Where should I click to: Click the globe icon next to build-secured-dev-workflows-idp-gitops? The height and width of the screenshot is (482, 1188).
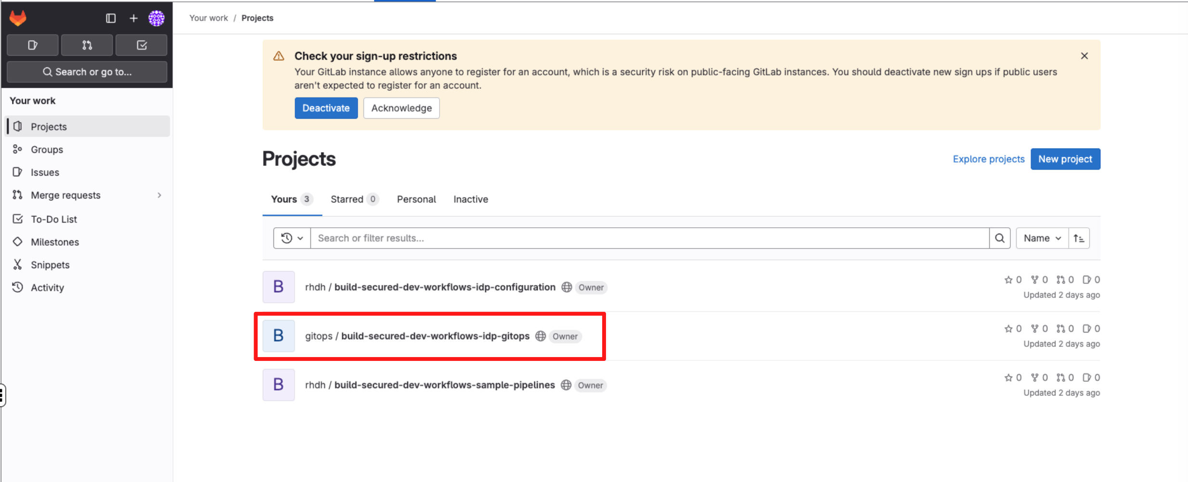pos(540,336)
